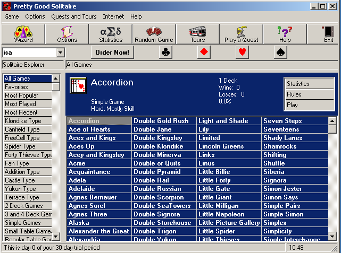Expand the player name dropdown arrow
This screenshot has height=253, width=341.
click(x=61, y=53)
